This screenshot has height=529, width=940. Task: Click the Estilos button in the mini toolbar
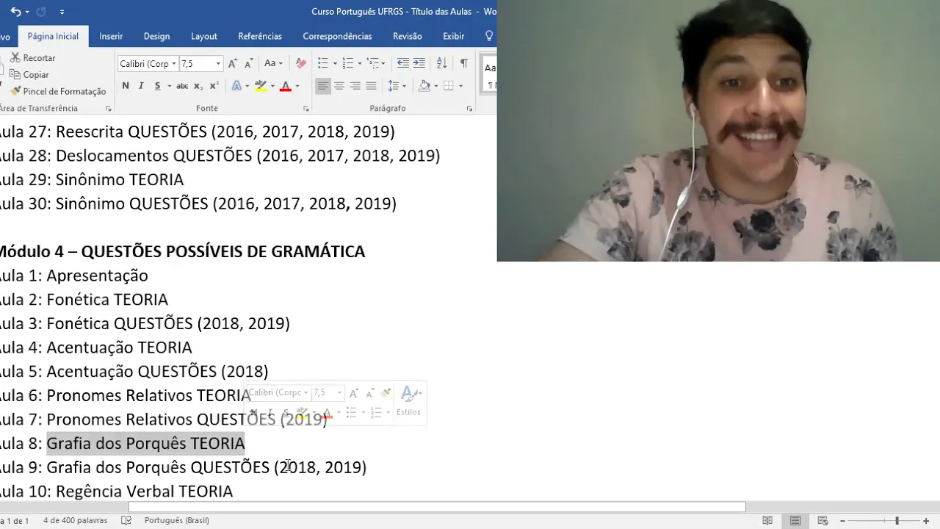click(x=408, y=402)
